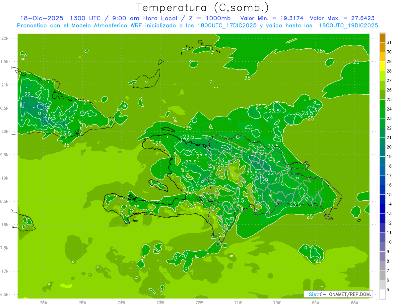Click the "Valor Max. = 27.6423" readout
The image size is (398, 307).
[342, 18]
